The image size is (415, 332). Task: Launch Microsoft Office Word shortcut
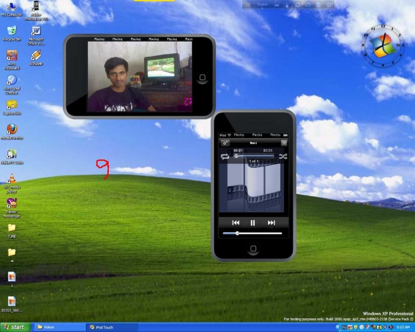coord(36,36)
